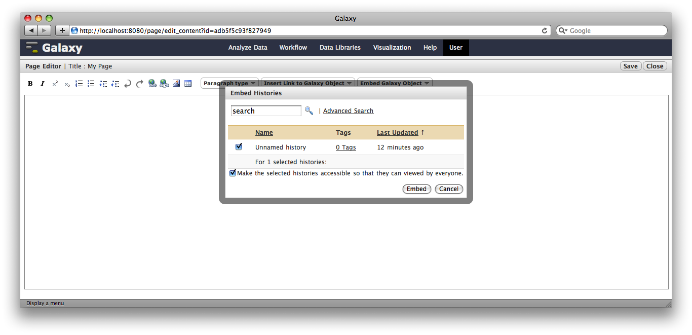
Task: Increase indent of the paragraph
Action: pos(103,84)
